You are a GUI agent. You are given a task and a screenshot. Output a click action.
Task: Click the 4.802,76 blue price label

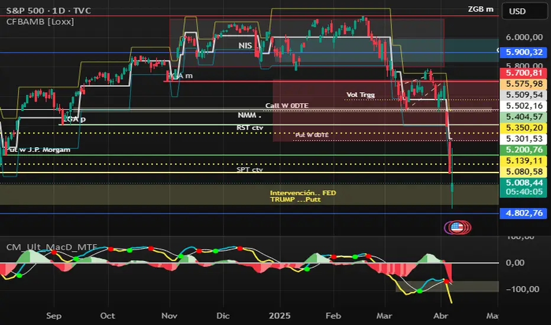tap(524, 213)
